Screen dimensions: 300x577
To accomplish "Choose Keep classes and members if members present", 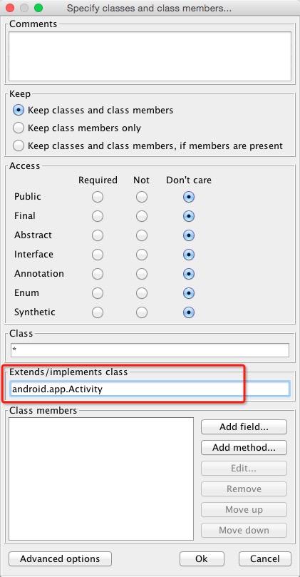I will (19, 145).
